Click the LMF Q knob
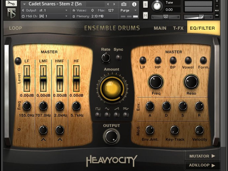Viewport: 228px width, 171px height. [x=43, y=130]
